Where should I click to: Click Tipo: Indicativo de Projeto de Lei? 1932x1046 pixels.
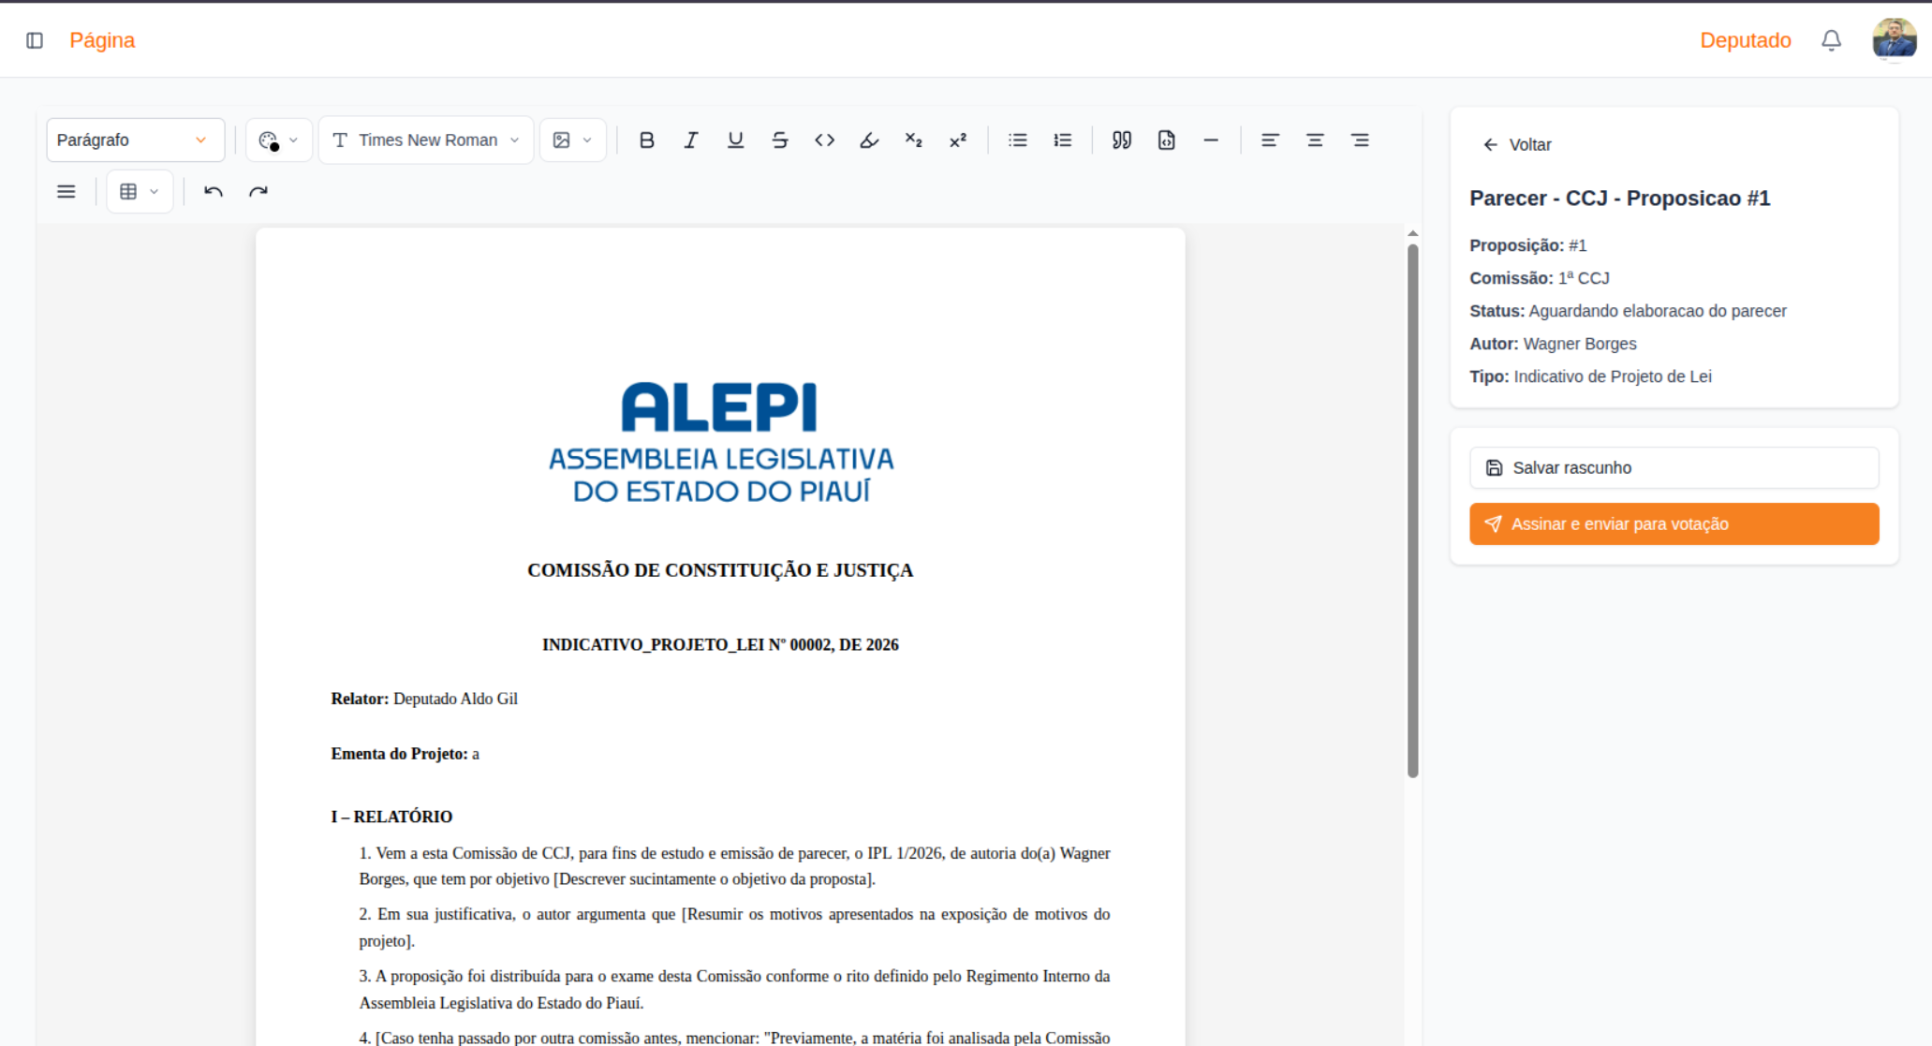[1590, 376]
